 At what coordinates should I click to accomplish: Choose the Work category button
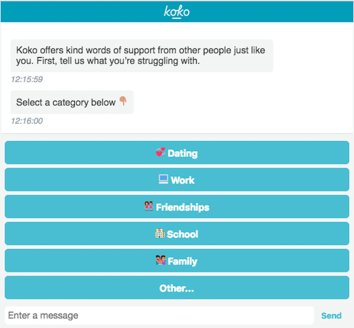click(177, 180)
